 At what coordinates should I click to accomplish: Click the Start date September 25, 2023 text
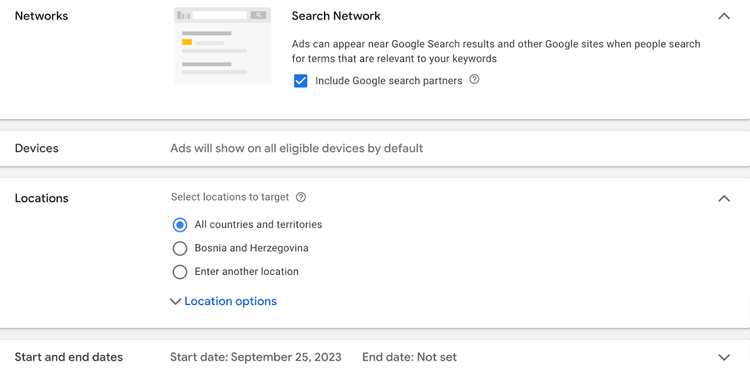pos(256,357)
